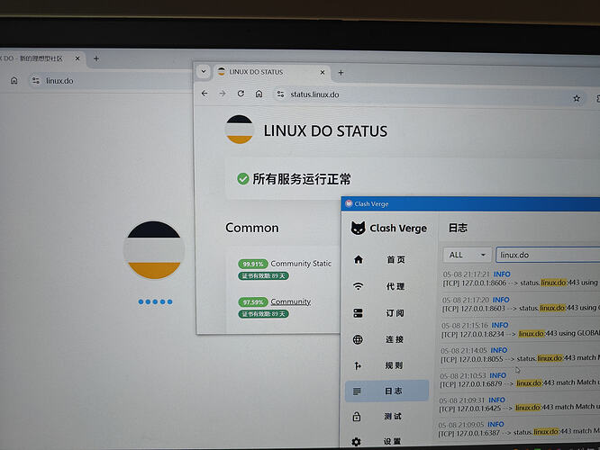Image resolution: width=600 pixels, height=450 pixels.
Task: Click the LINUX DO STATUS page logo
Action: (239, 130)
